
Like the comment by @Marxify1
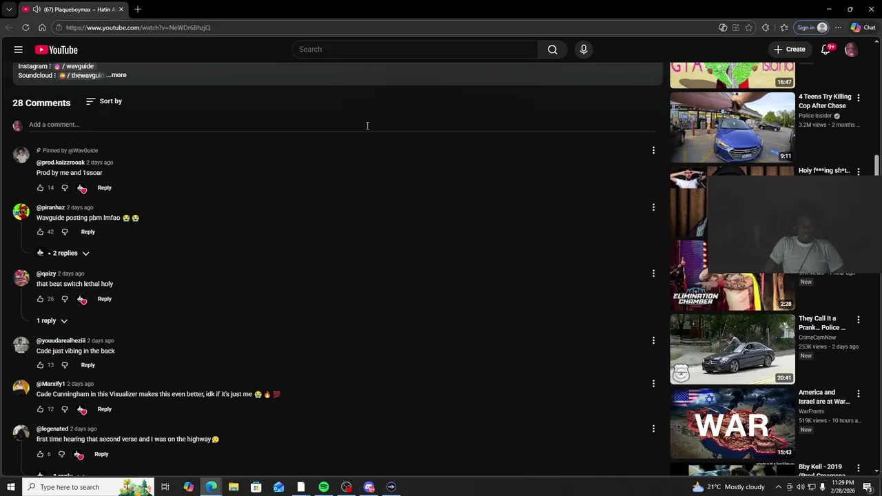pyautogui.click(x=40, y=409)
